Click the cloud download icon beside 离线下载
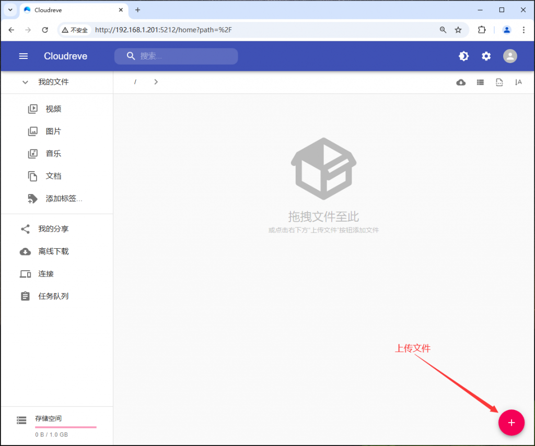Viewport: 535px width, 446px height. pyautogui.click(x=25, y=251)
